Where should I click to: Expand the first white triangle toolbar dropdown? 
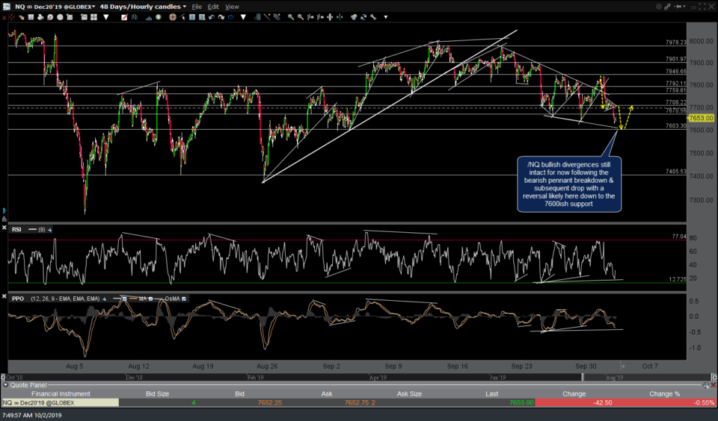coord(105,17)
